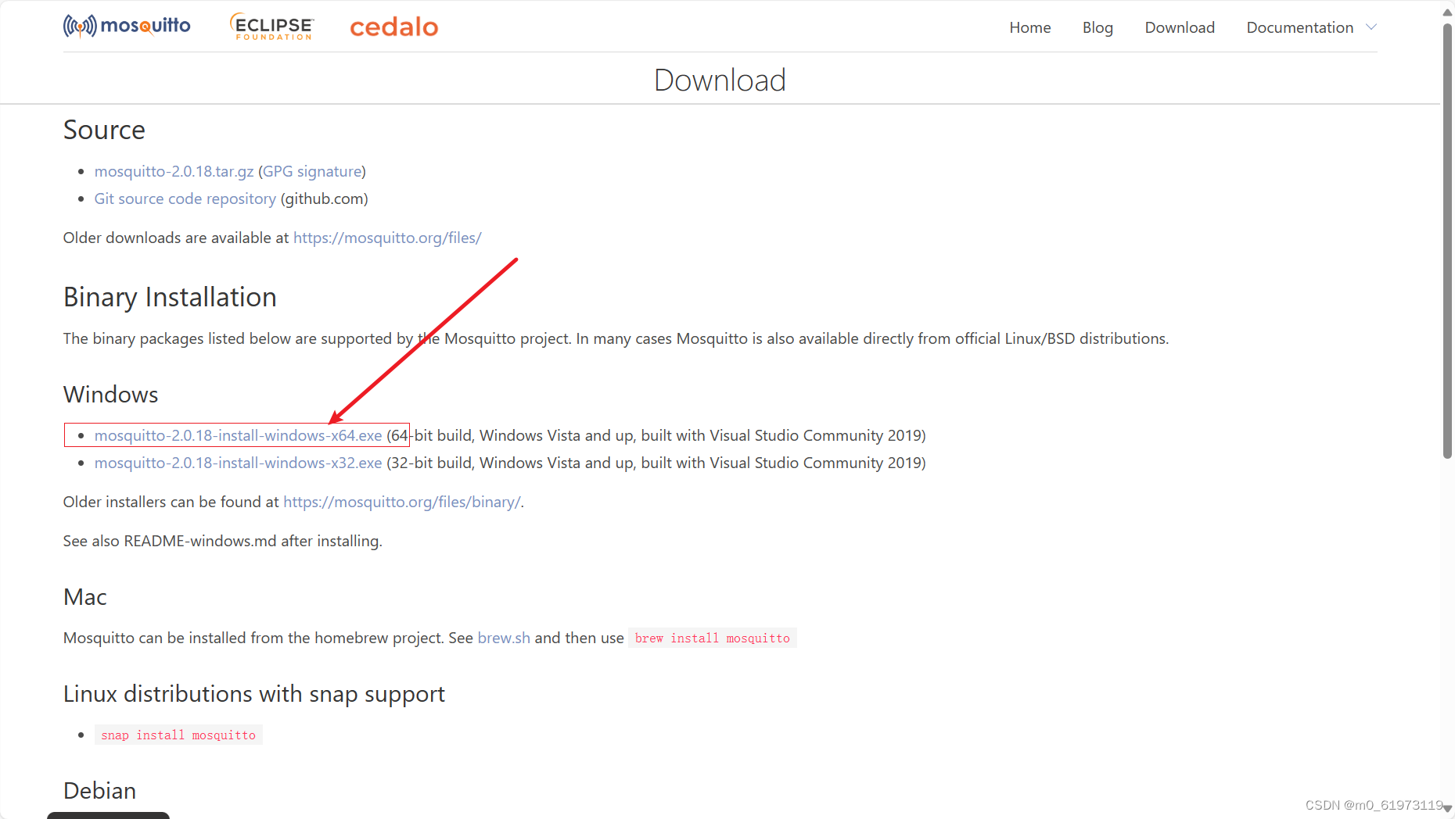Click the Binary Installation heading
The width and height of the screenshot is (1455, 819).
170,297
